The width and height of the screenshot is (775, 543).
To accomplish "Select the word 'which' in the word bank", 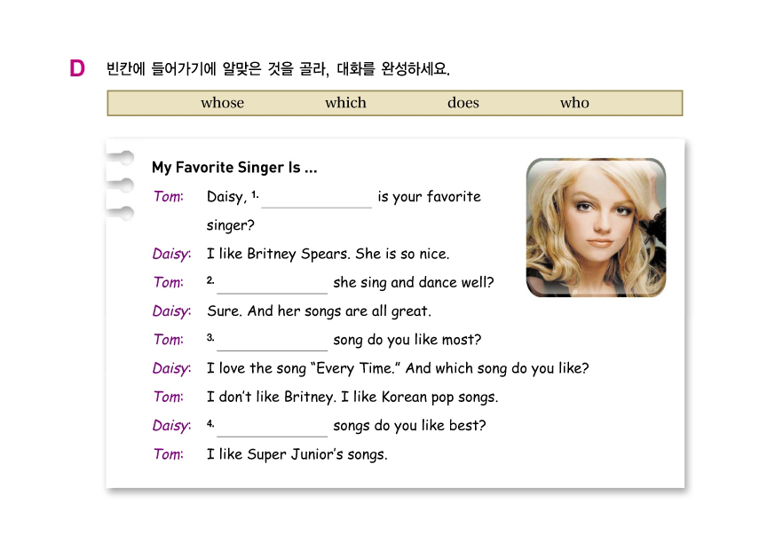I will tap(345, 103).
